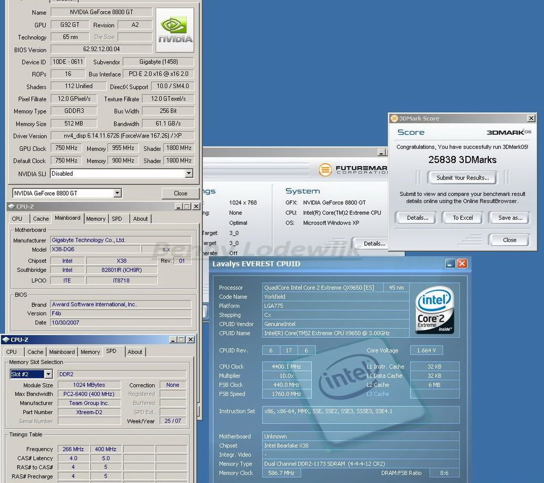Click Southbridge value 82801IR (ICH9R)

point(122,270)
